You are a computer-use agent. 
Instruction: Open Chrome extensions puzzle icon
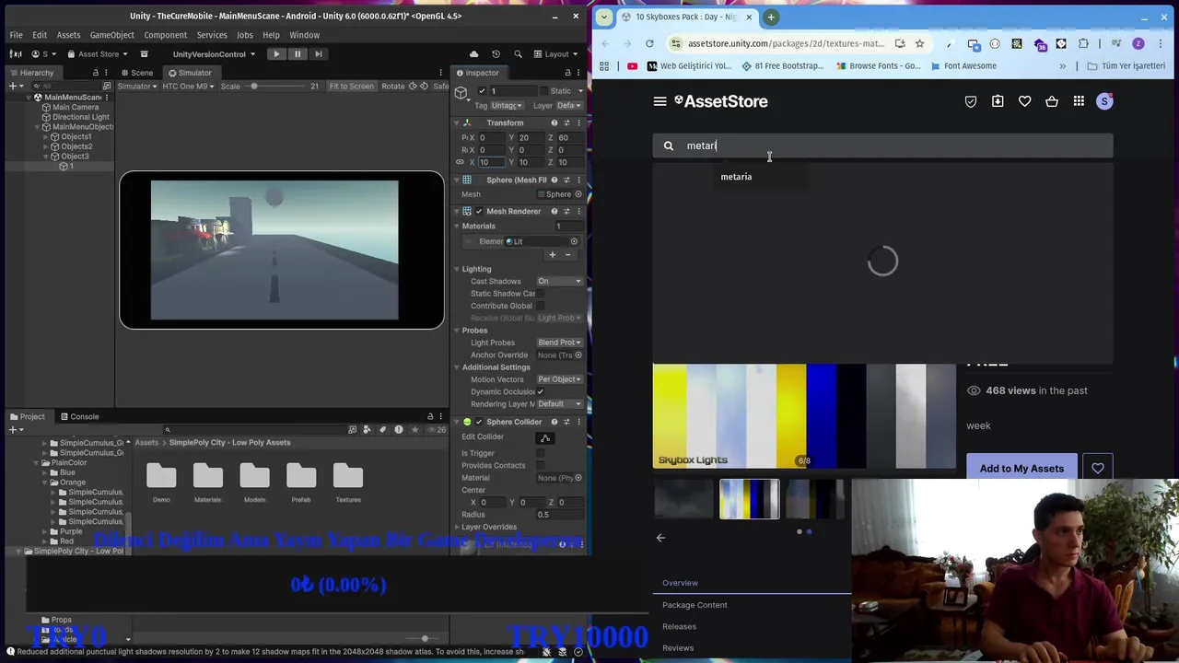(1083, 43)
